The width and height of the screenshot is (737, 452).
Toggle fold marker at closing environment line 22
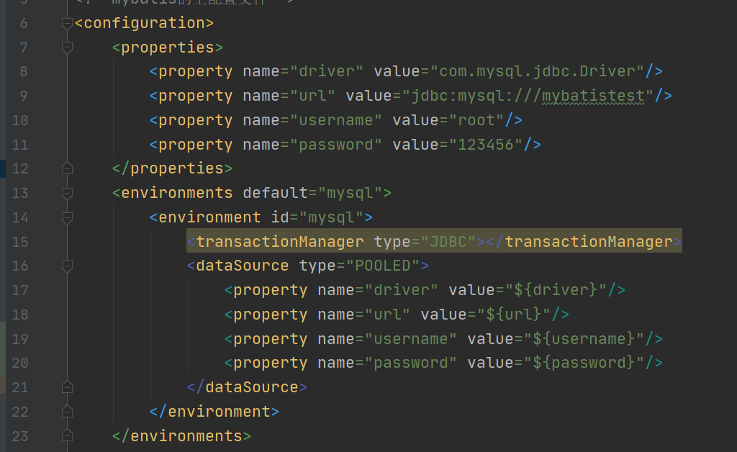tap(67, 412)
